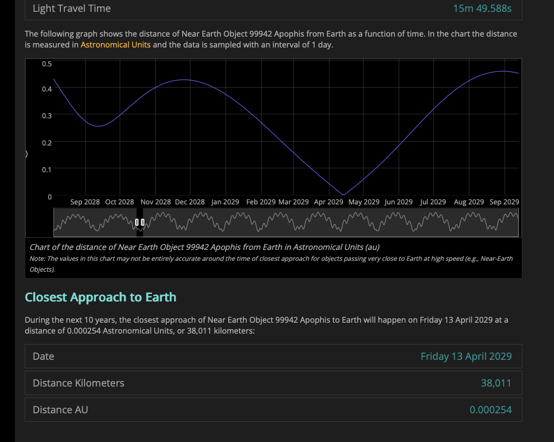This screenshot has width=554, height=442.
Task: Click the 38,011 kilometers value
Action: (496, 383)
